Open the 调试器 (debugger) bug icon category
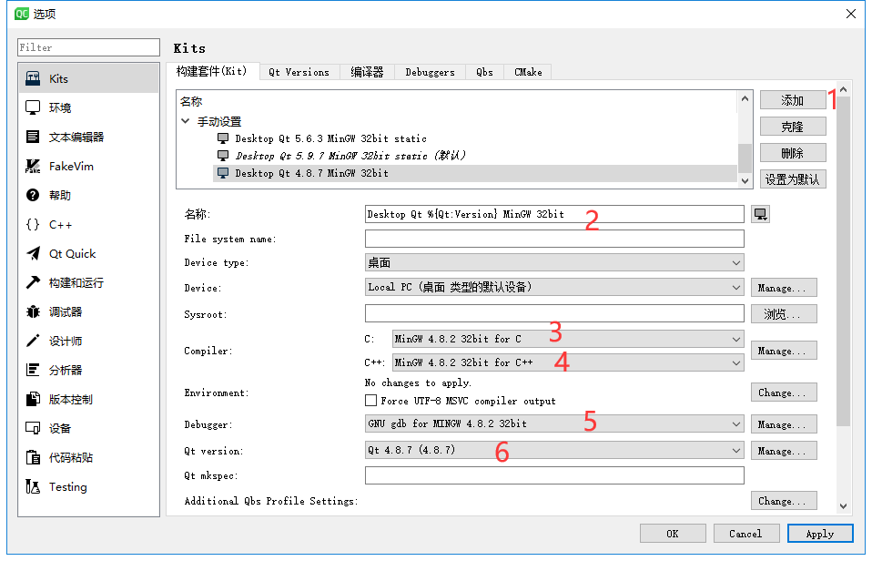The image size is (872, 561). click(x=34, y=311)
